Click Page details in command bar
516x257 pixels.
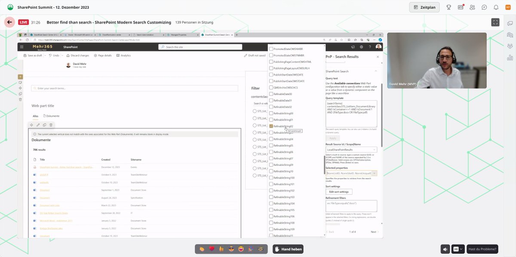pyautogui.click(x=102, y=55)
